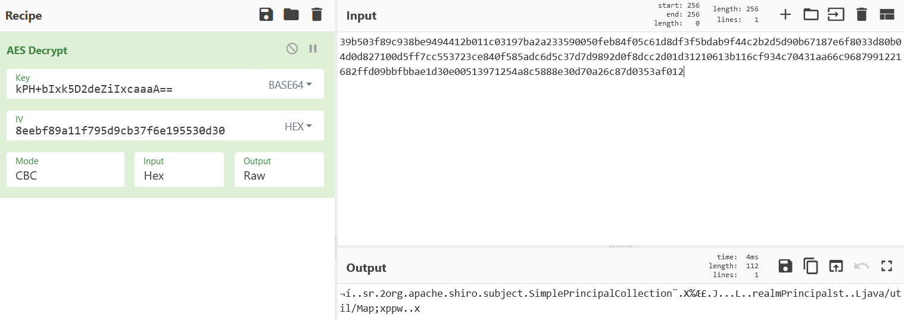
Task: Open file as input
Action: click(x=836, y=15)
